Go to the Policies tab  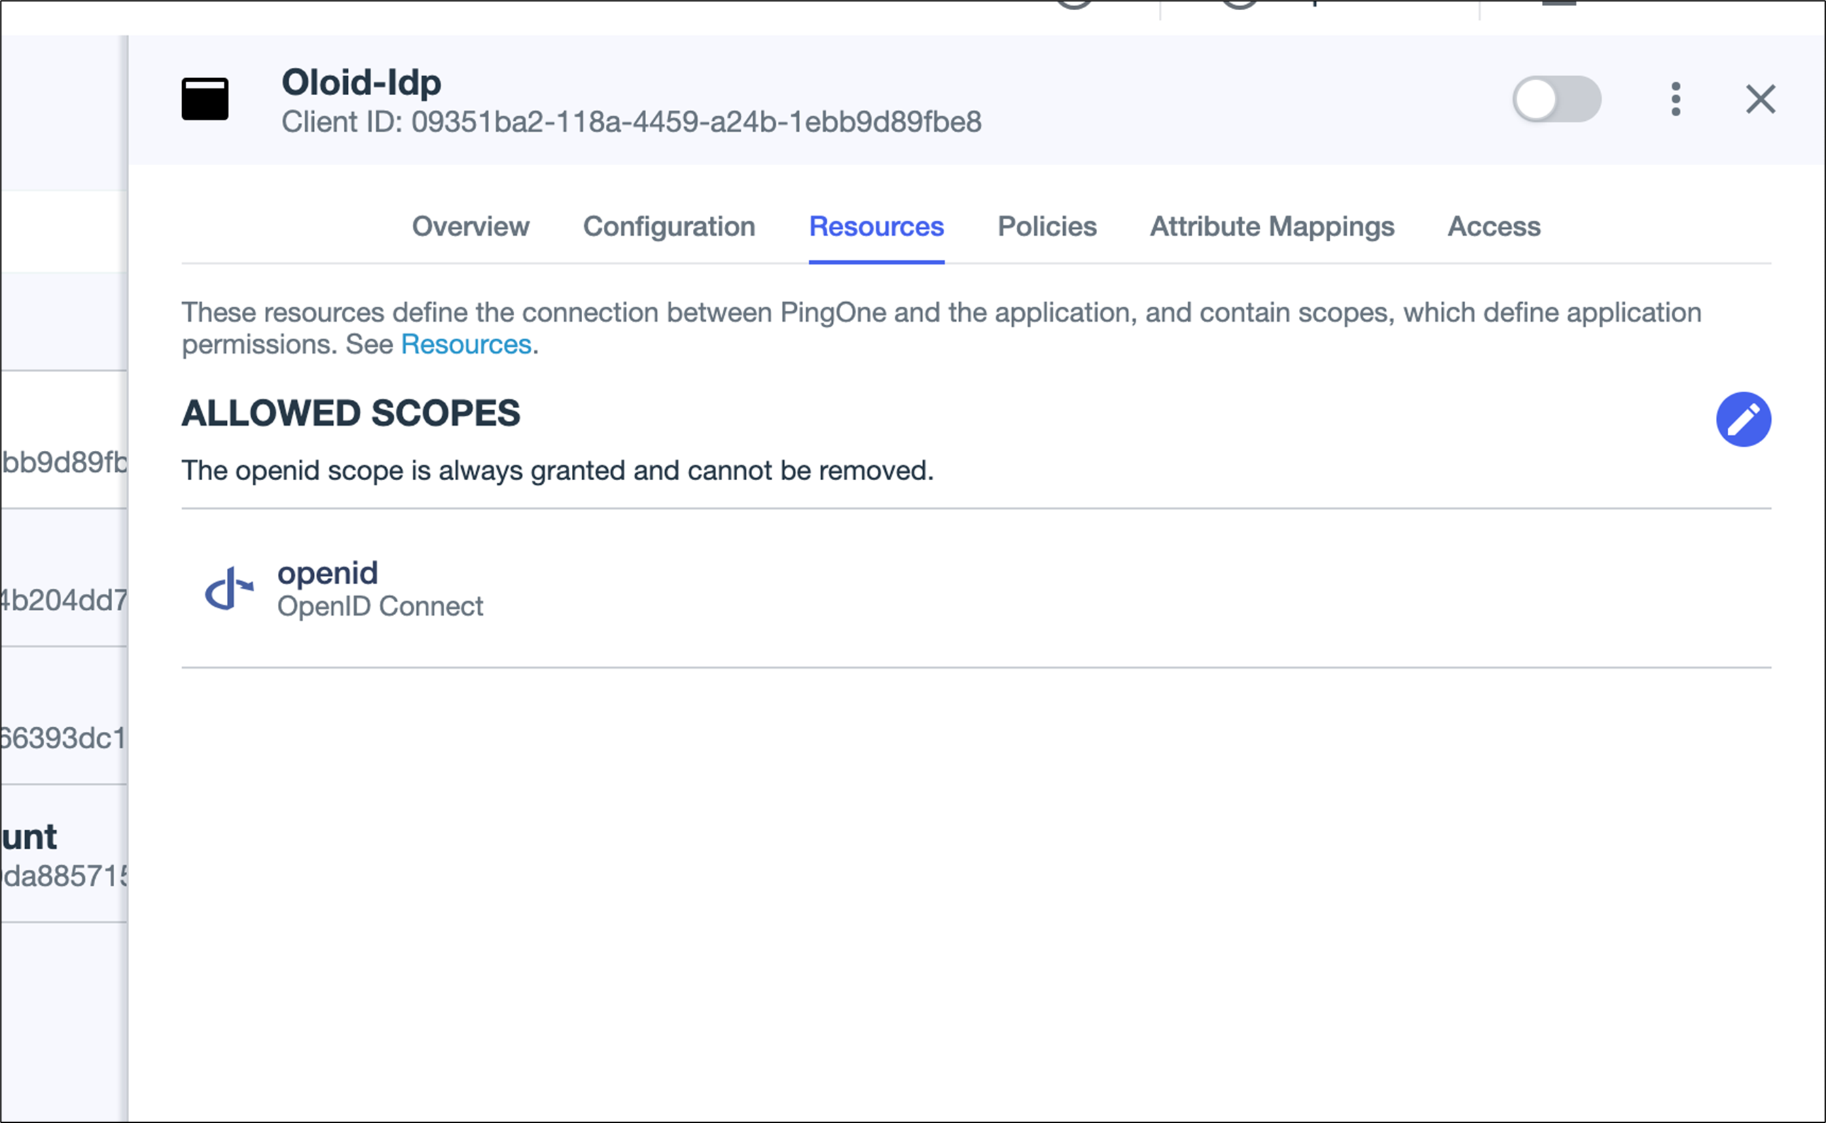tap(1047, 227)
